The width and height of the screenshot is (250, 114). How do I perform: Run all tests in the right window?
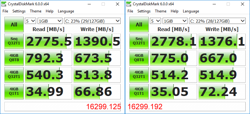point(139,25)
